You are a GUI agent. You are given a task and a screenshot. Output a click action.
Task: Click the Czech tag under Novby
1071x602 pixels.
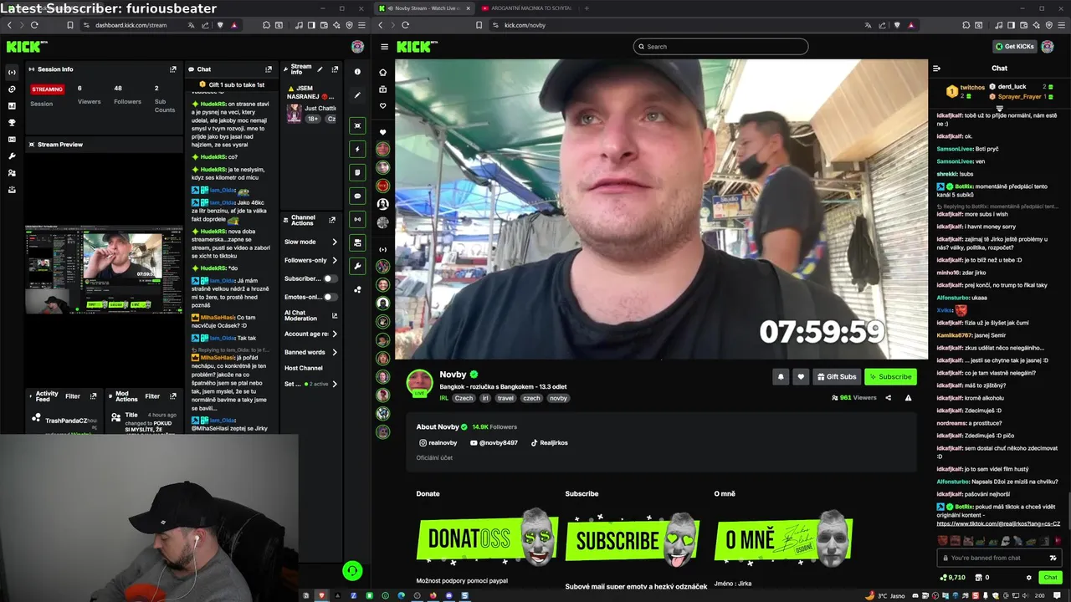click(x=464, y=399)
